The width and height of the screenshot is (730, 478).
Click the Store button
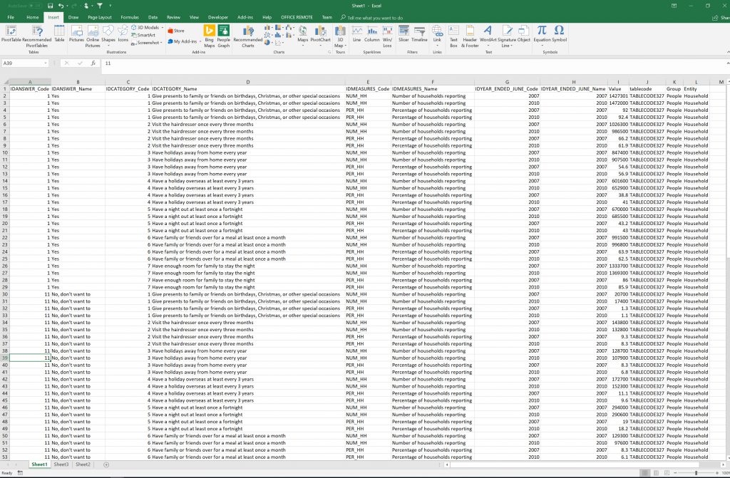tap(176, 31)
